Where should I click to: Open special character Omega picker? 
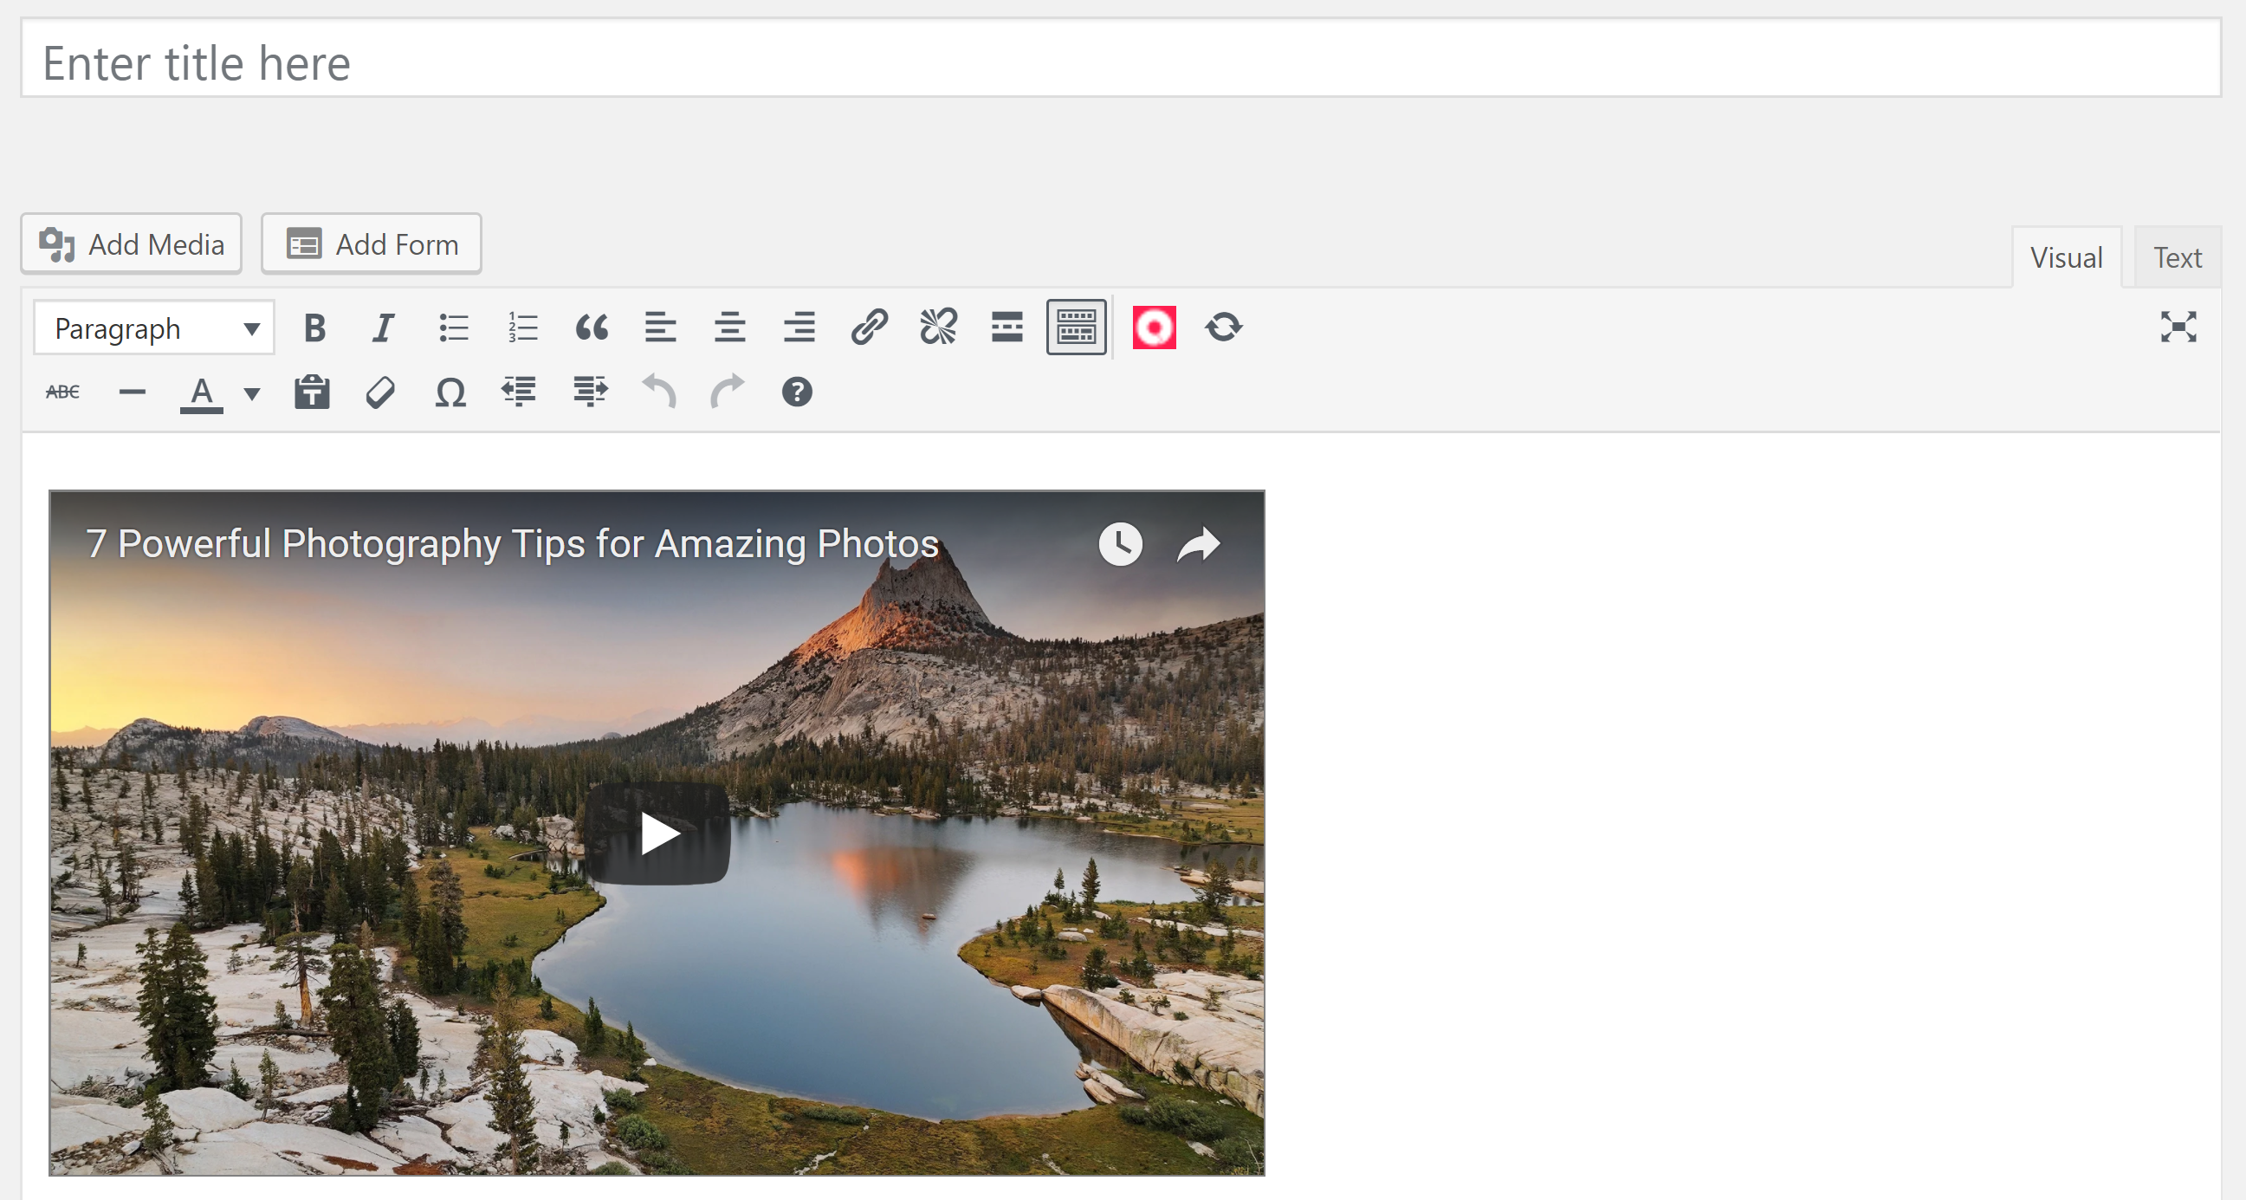(450, 392)
